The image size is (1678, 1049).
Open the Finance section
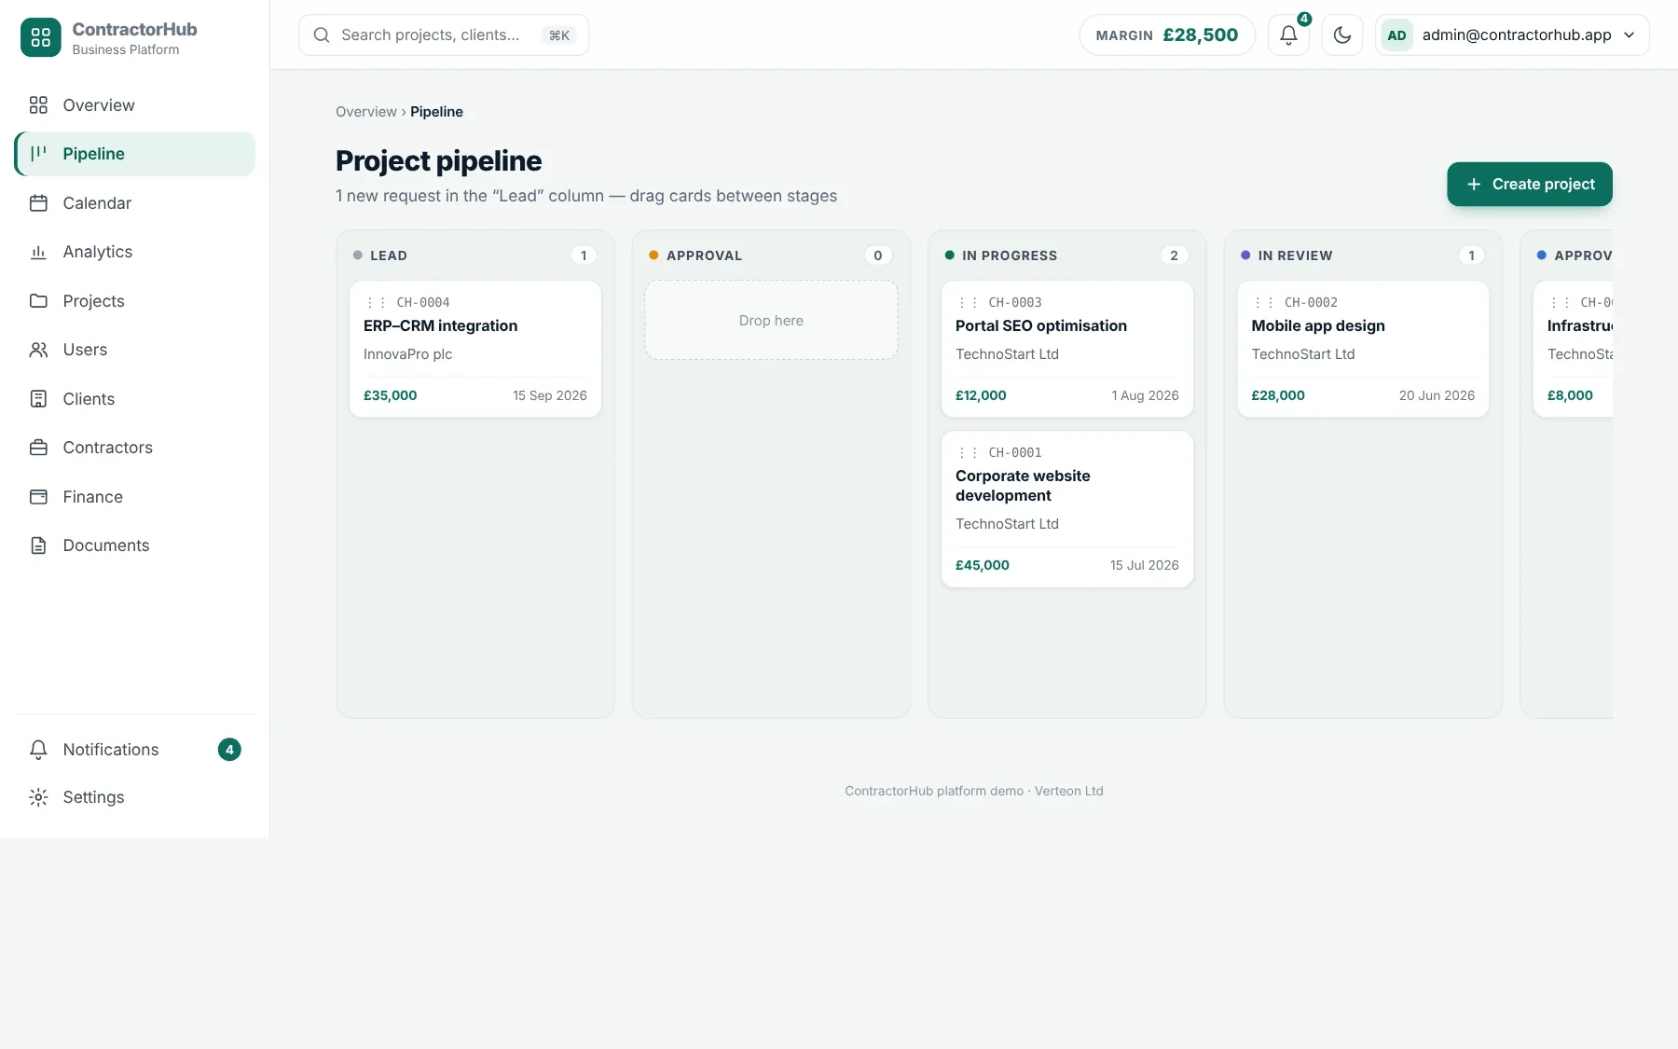135,497
